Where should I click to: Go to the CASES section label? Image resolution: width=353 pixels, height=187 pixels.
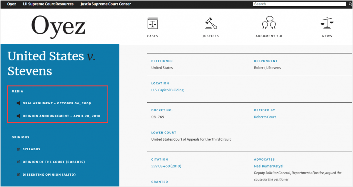coord(153,36)
